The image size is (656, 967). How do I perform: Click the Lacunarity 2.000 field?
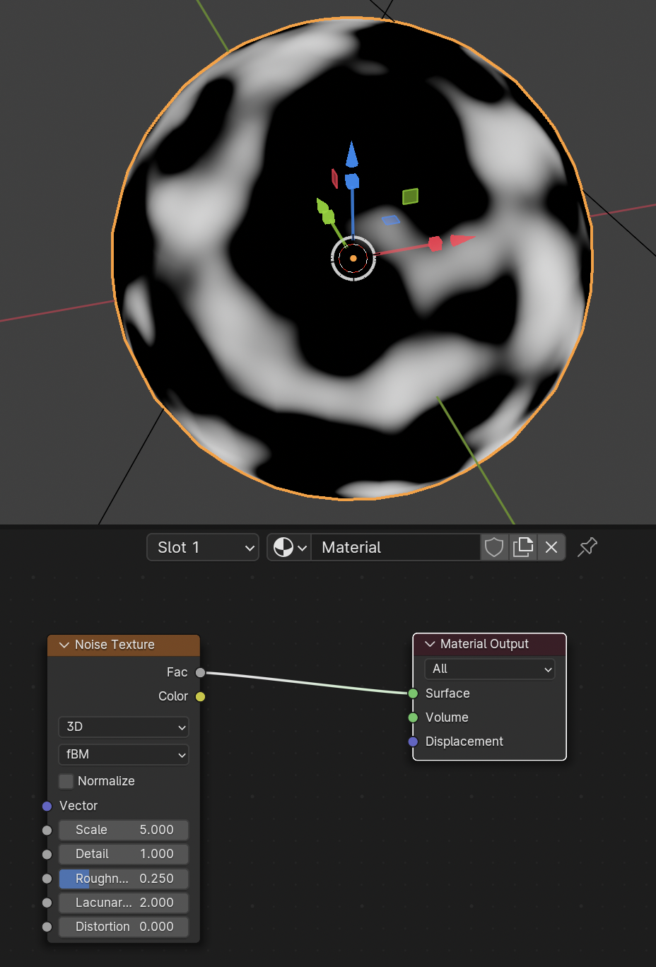tap(124, 903)
